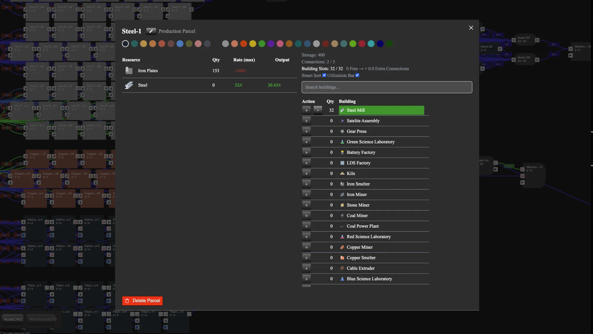Click the pencil icon to rename Steel-1

(151, 31)
